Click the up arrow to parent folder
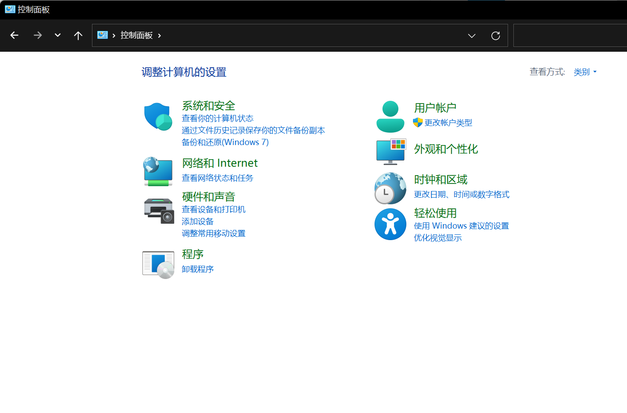 pyautogui.click(x=78, y=35)
